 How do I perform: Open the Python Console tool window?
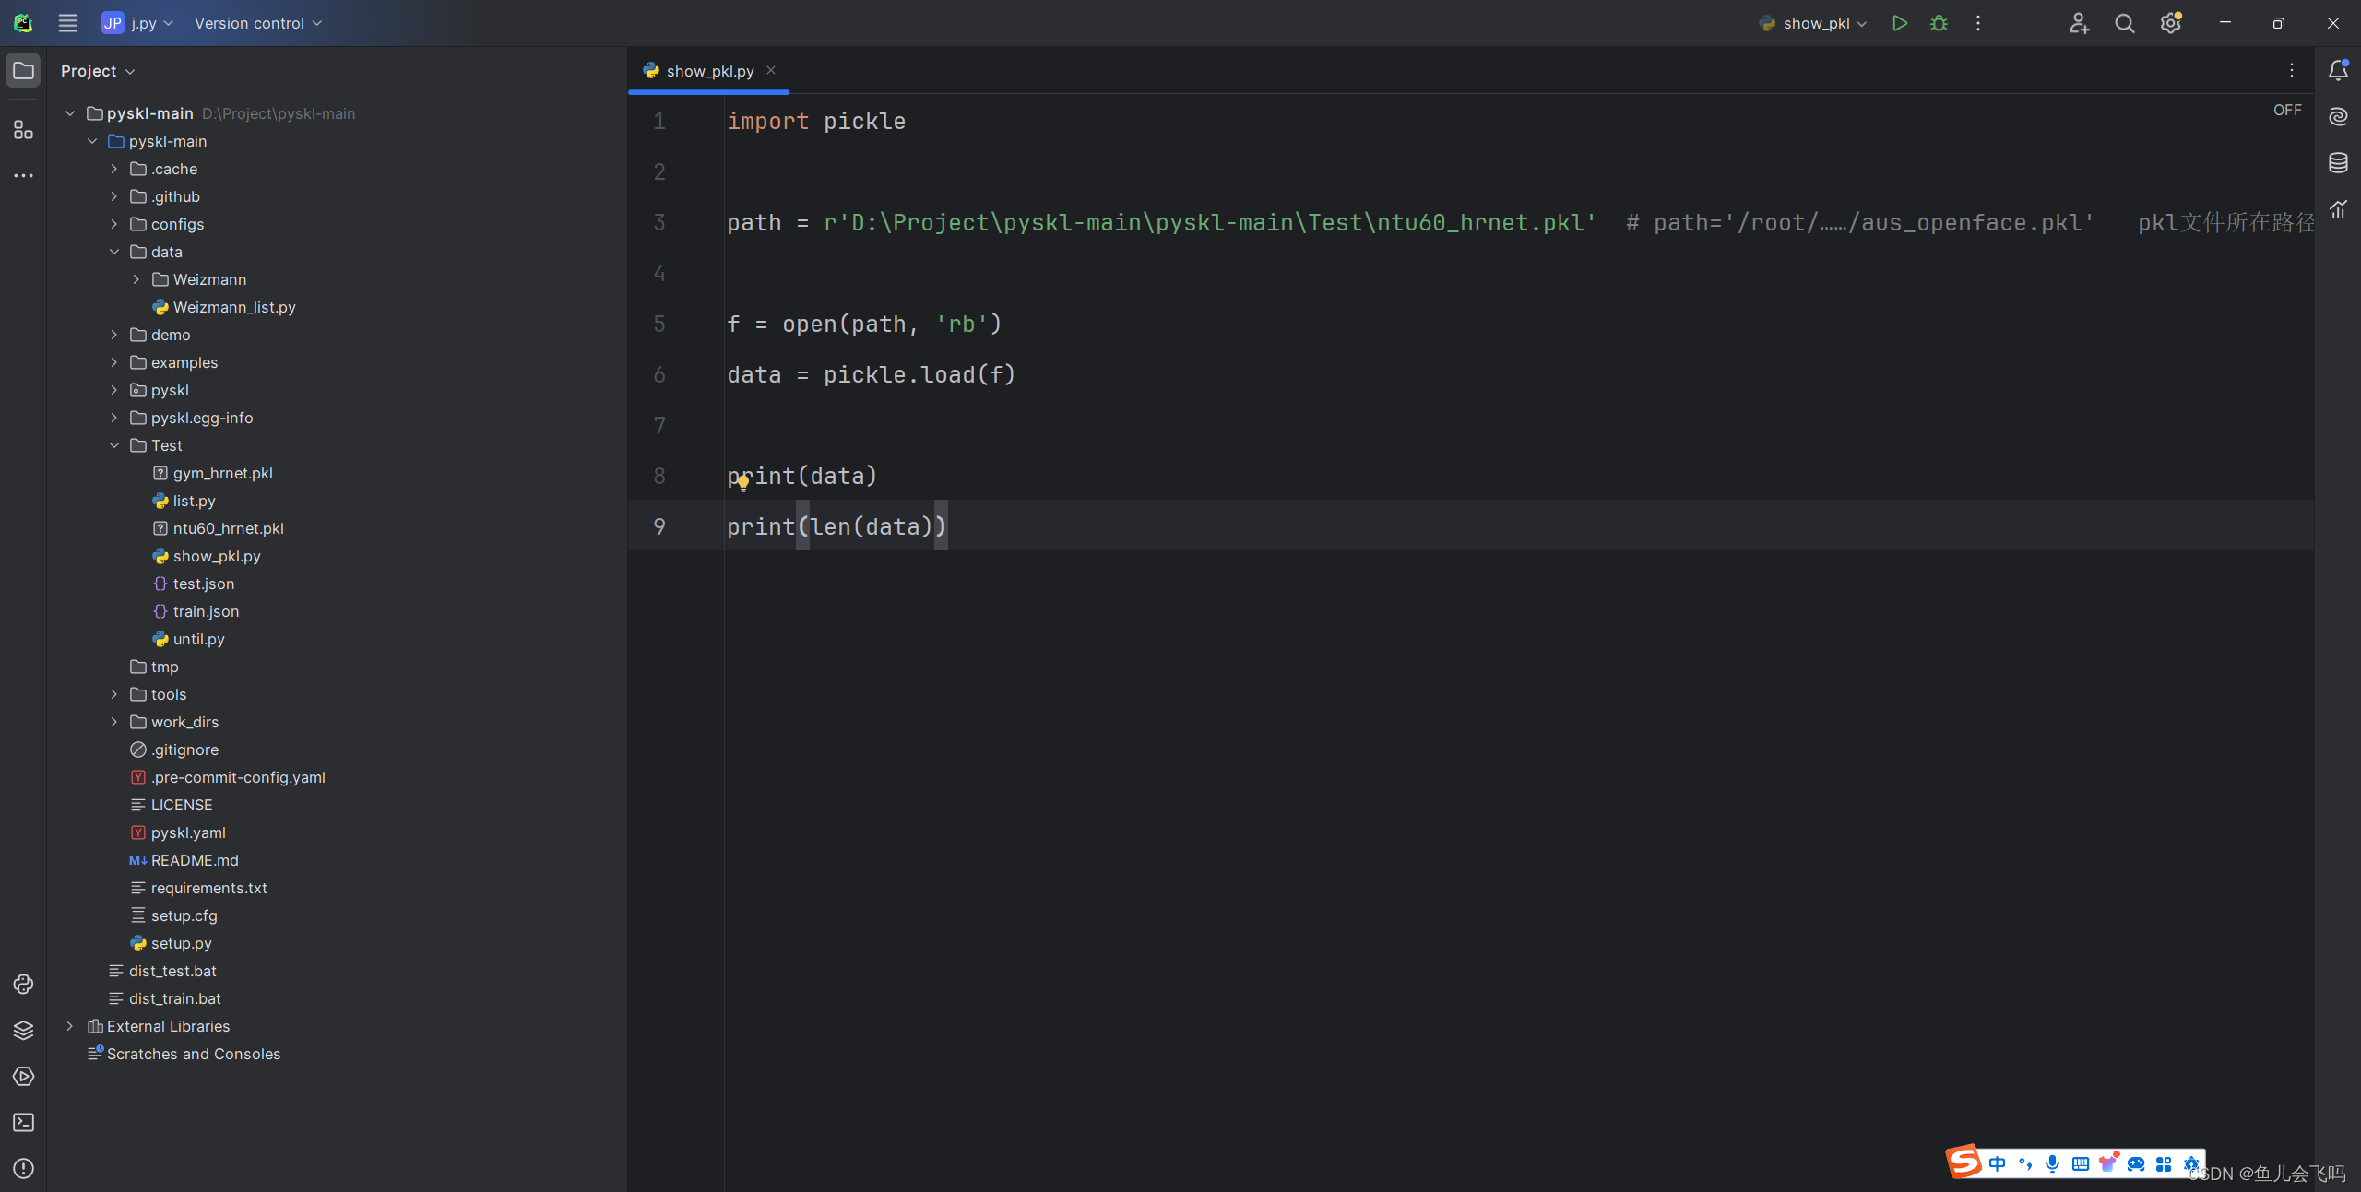[x=23, y=985]
